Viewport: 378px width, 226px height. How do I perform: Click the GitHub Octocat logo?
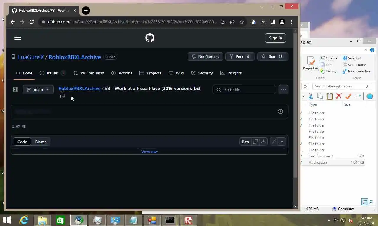(x=150, y=38)
